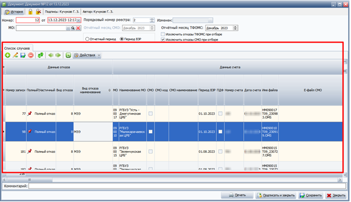Enable Исключить отказы ТФОМС при отборе checkbox
This screenshot has width=351, height=202.
pyautogui.click(x=163, y=34)
